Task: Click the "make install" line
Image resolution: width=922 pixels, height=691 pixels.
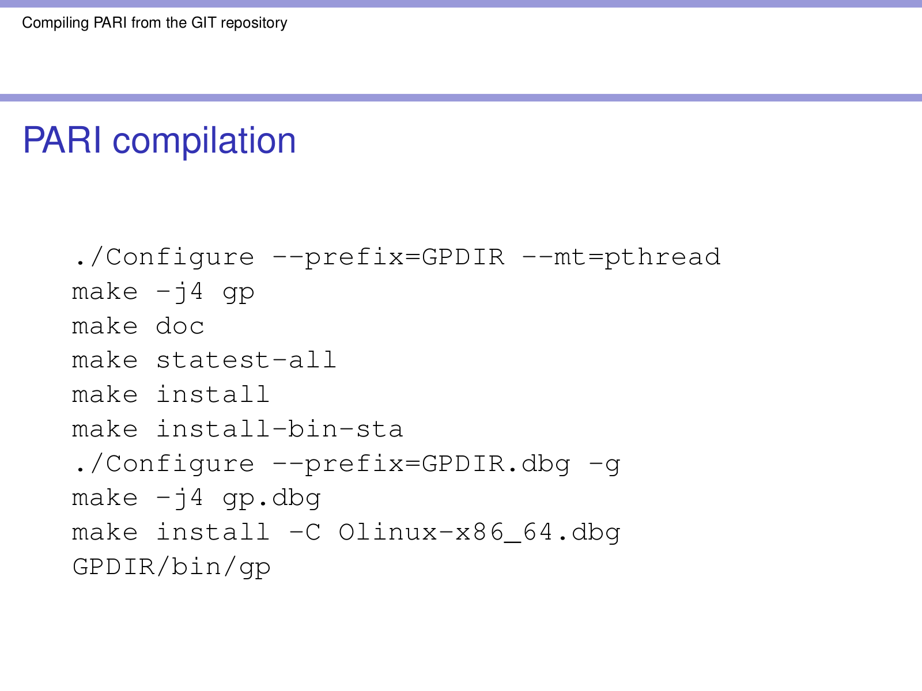Action: click(171, 395)
